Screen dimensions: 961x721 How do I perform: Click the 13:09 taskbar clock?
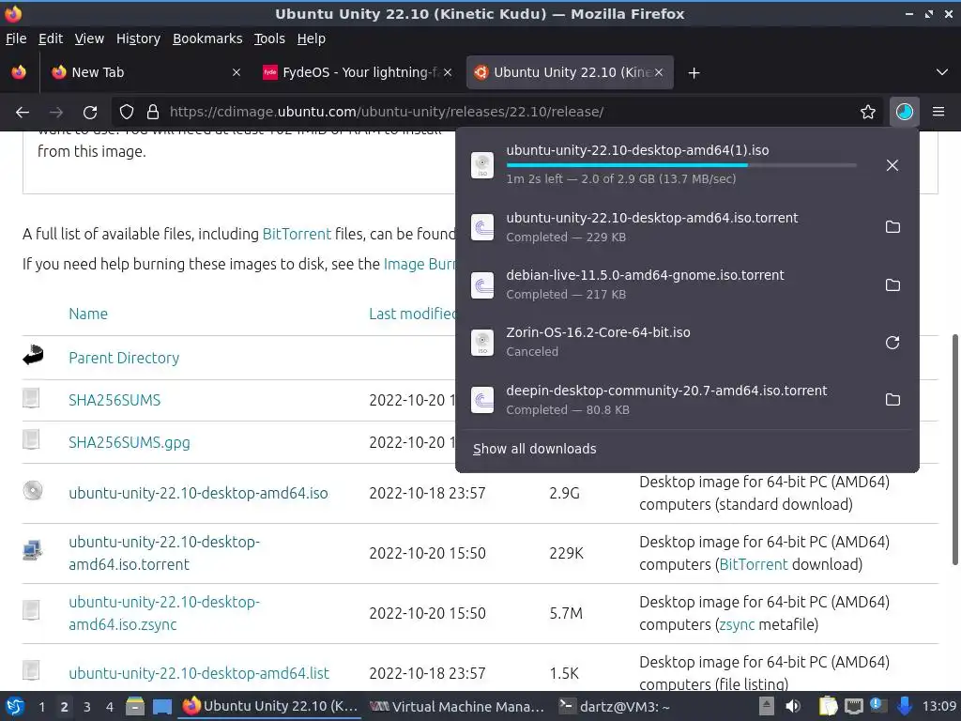pos(938,706)
